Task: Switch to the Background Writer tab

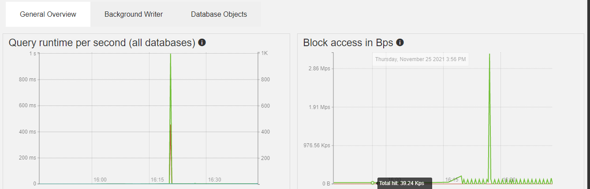Action: coord(134,14)
